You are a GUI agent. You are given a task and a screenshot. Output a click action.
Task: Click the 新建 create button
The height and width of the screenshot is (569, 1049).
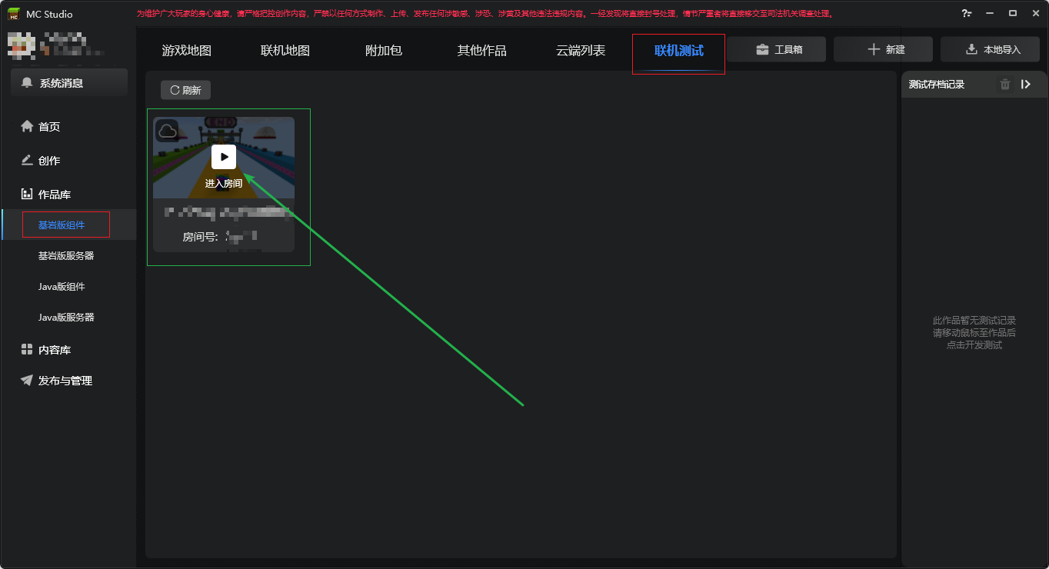[883, 49]
